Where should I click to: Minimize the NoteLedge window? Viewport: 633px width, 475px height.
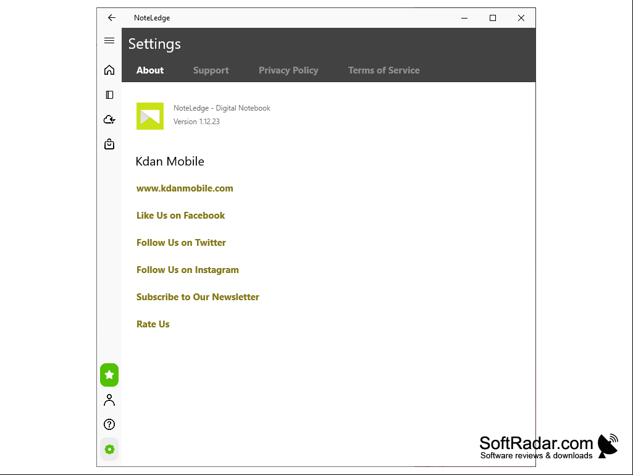[x=464, y=18]
